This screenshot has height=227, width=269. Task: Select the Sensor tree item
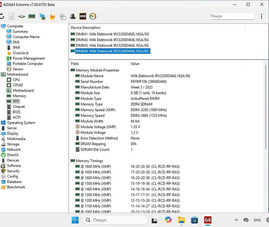point(18,69)
